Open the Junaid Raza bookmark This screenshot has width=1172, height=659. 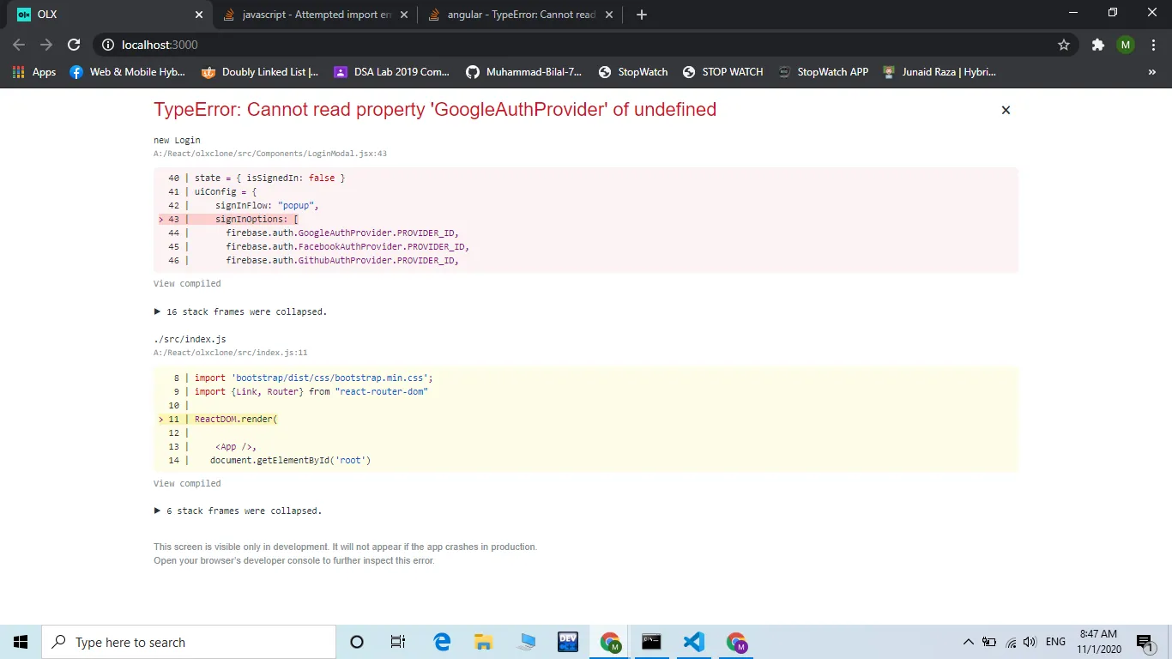click(x=939, y=72)
